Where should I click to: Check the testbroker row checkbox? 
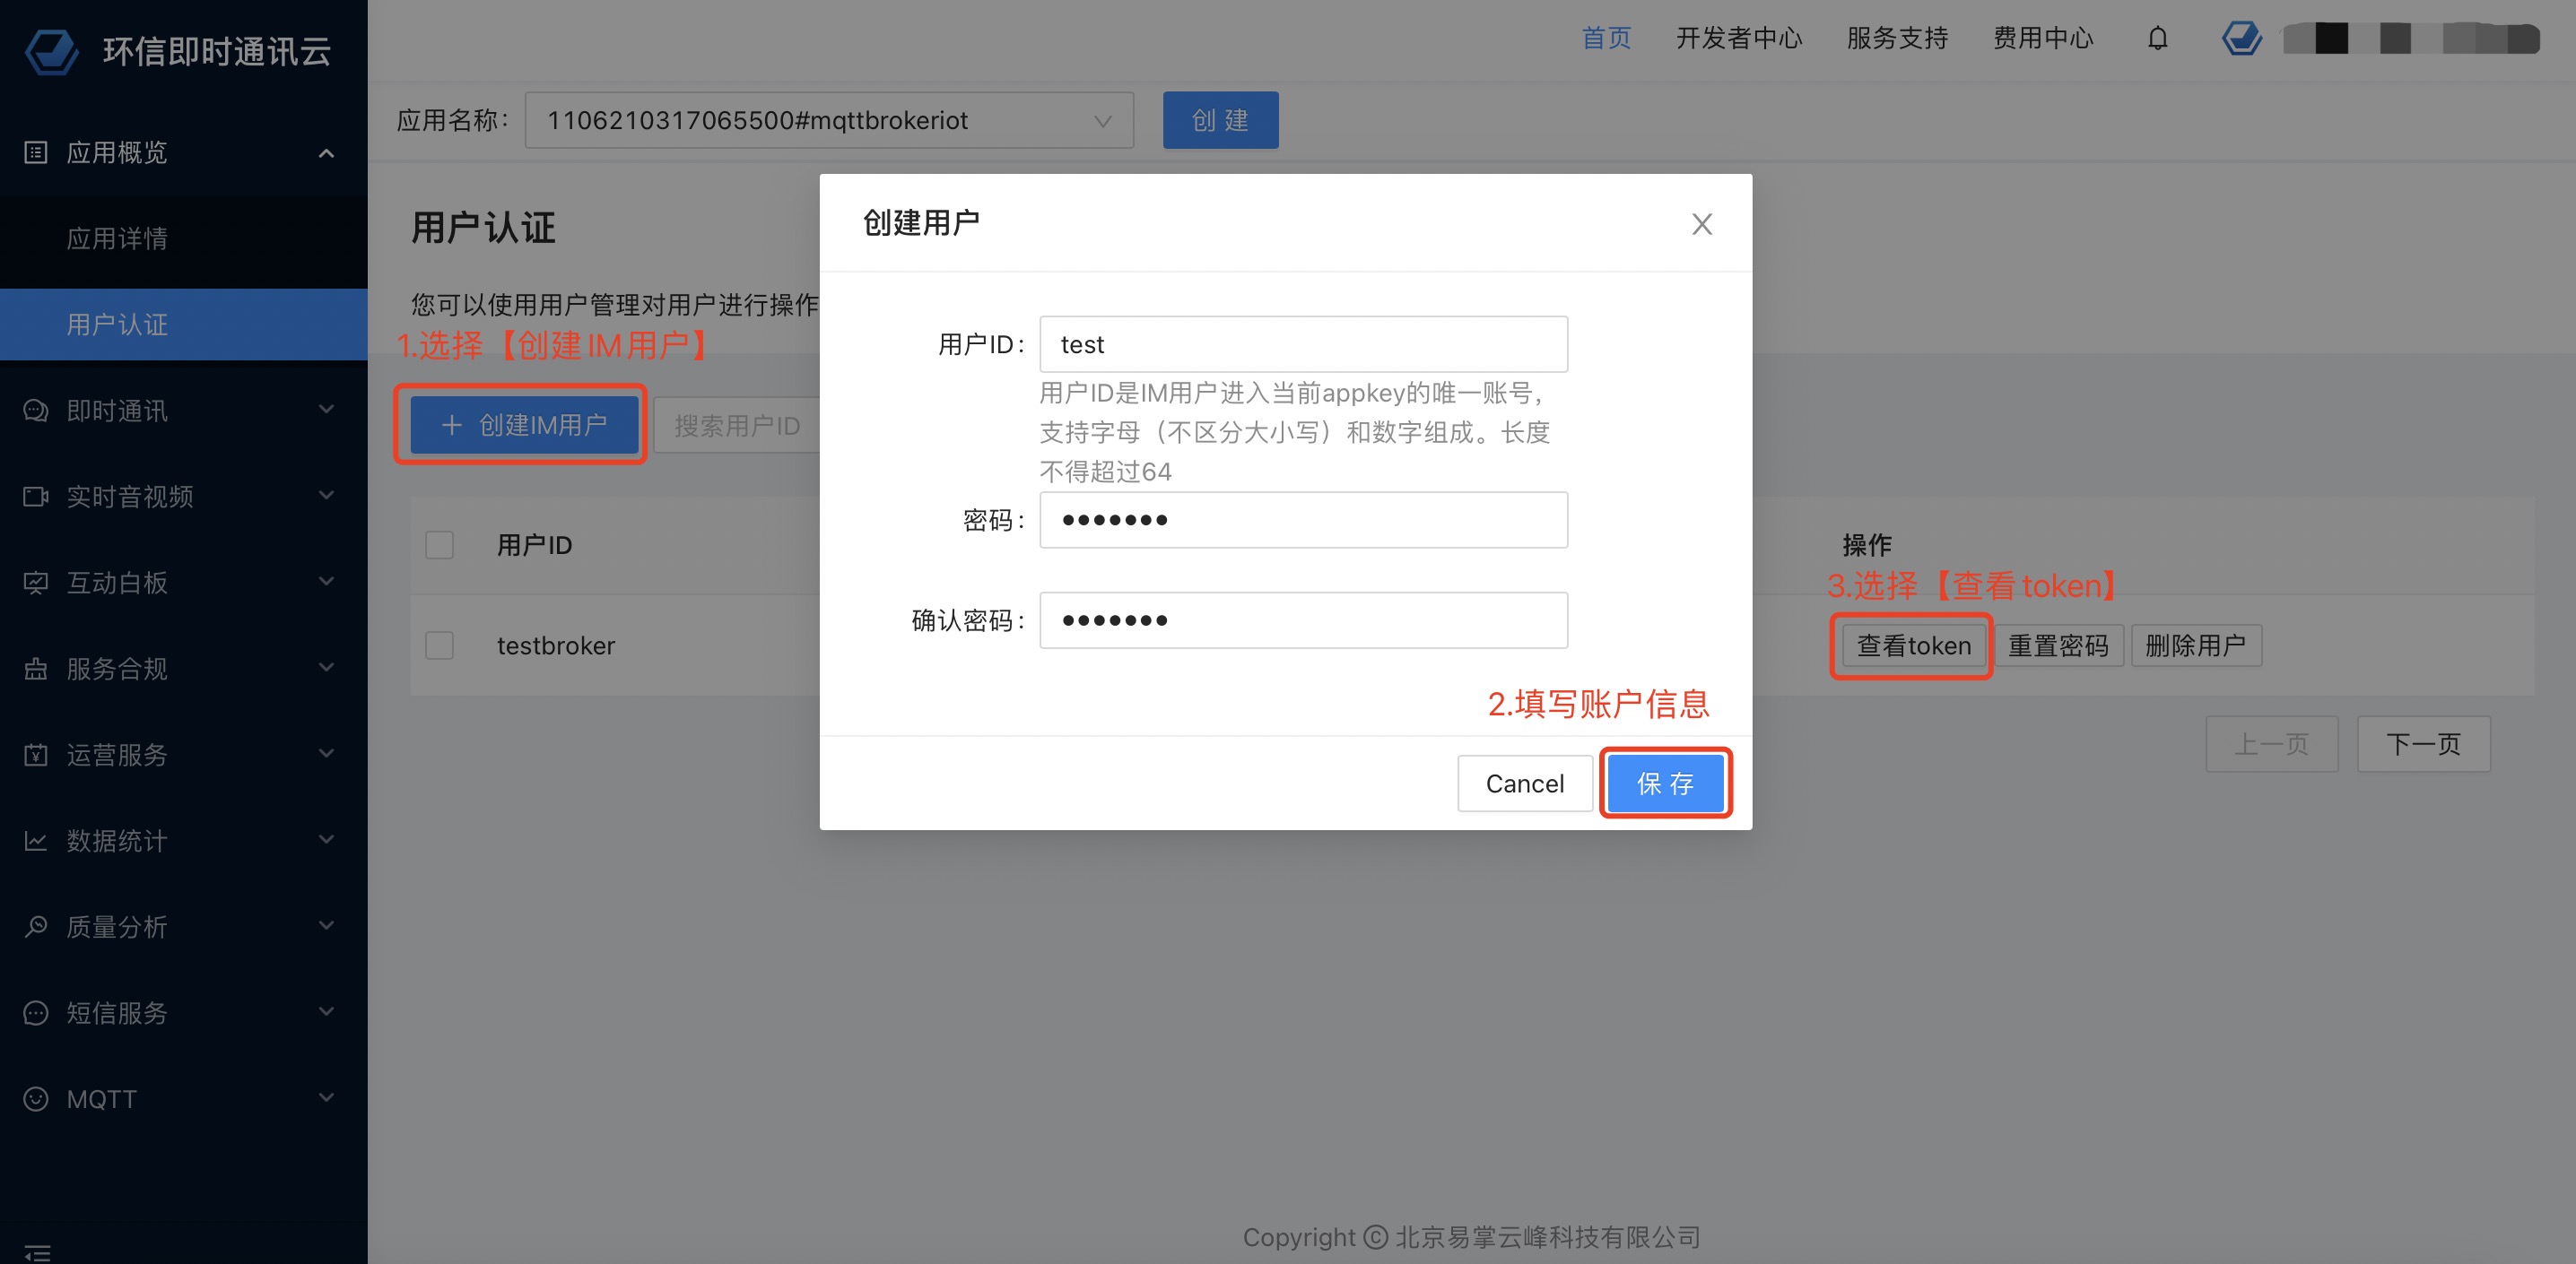coord(439,645)
